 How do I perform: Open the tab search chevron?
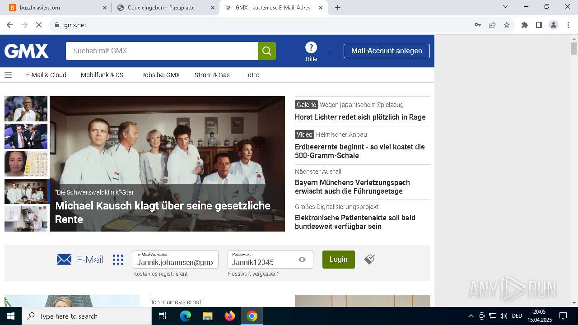[x=505, y=6]
